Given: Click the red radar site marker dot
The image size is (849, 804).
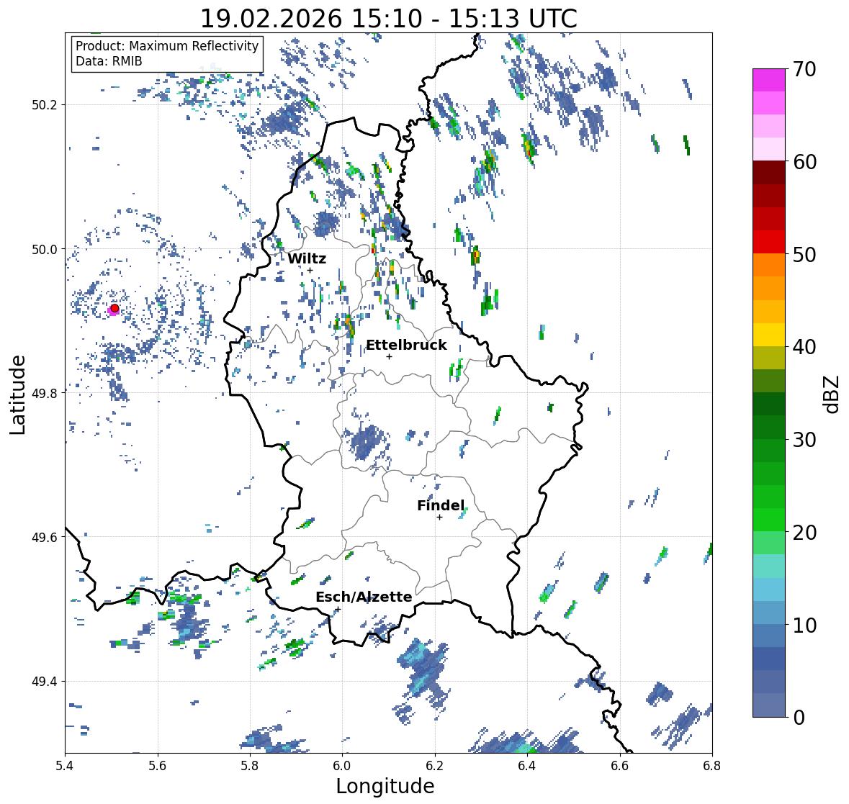Looking at the screenshot, I should [114, 308].
